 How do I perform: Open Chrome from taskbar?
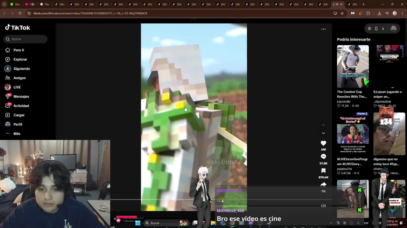(x=232, y=223)
